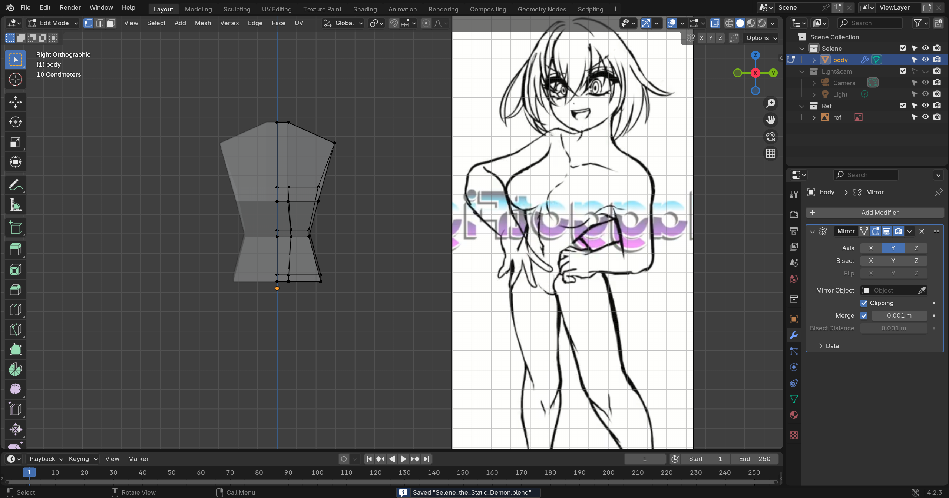
Task: Select the Loop Cut tool
Action: [15, 310]
